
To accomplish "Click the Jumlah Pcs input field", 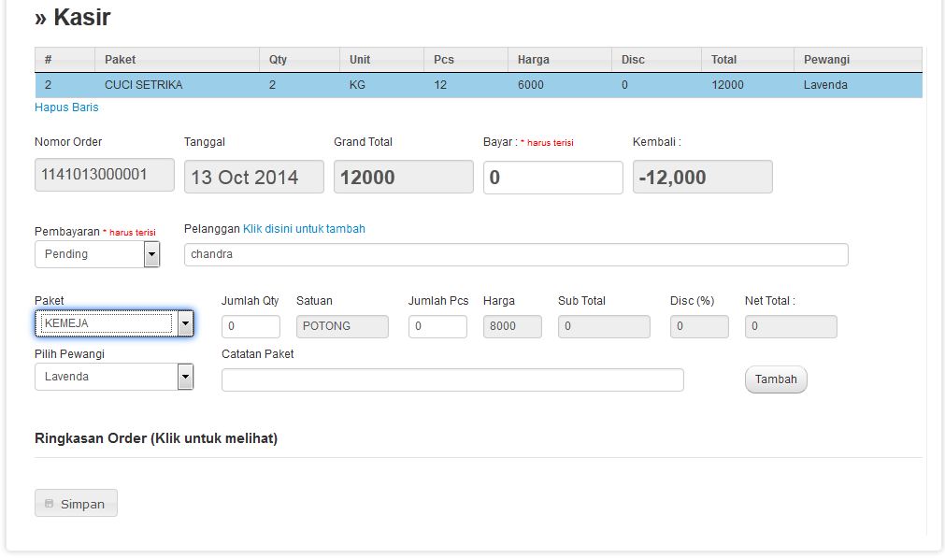I will point(437,326).
